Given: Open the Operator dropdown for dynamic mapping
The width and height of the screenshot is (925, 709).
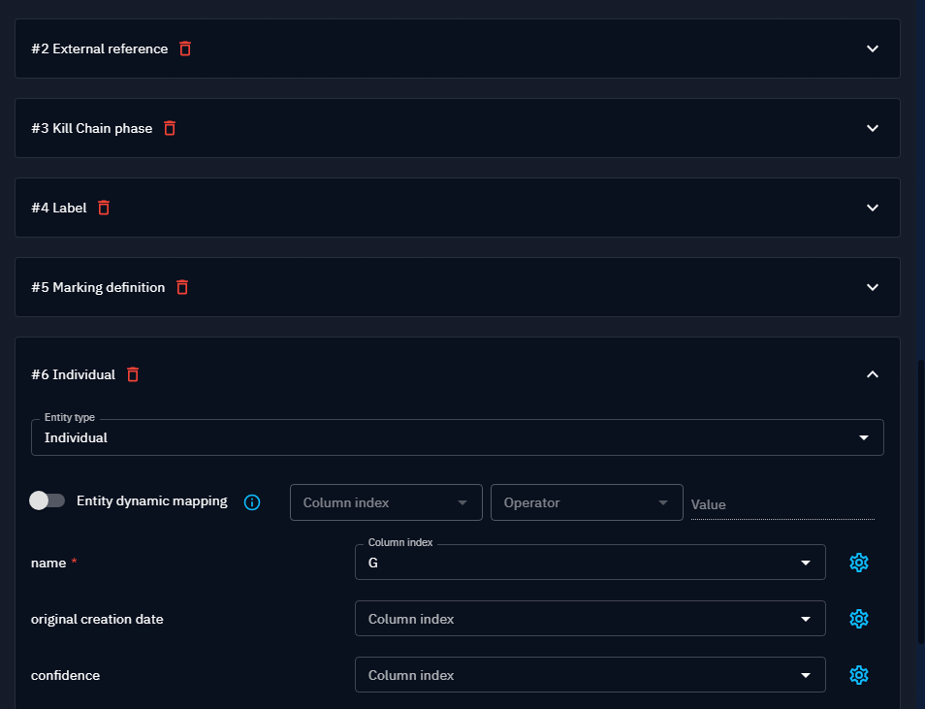Looking at the screenshot, I should (586, 502).
